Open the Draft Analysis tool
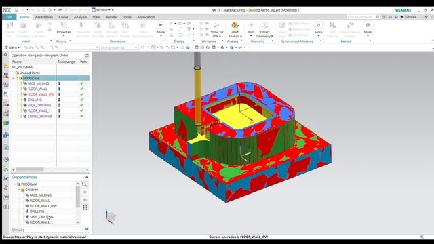 (x=235, y=30)
